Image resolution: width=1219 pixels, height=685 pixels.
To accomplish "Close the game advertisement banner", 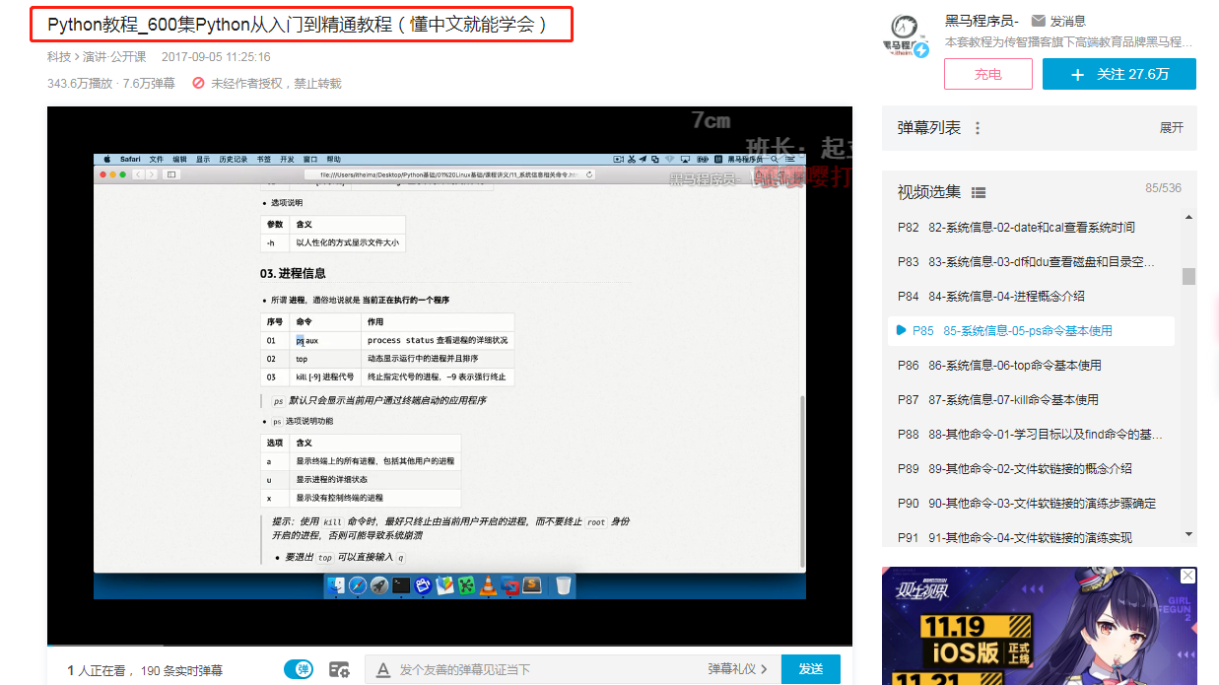I will pos(1188,576).
